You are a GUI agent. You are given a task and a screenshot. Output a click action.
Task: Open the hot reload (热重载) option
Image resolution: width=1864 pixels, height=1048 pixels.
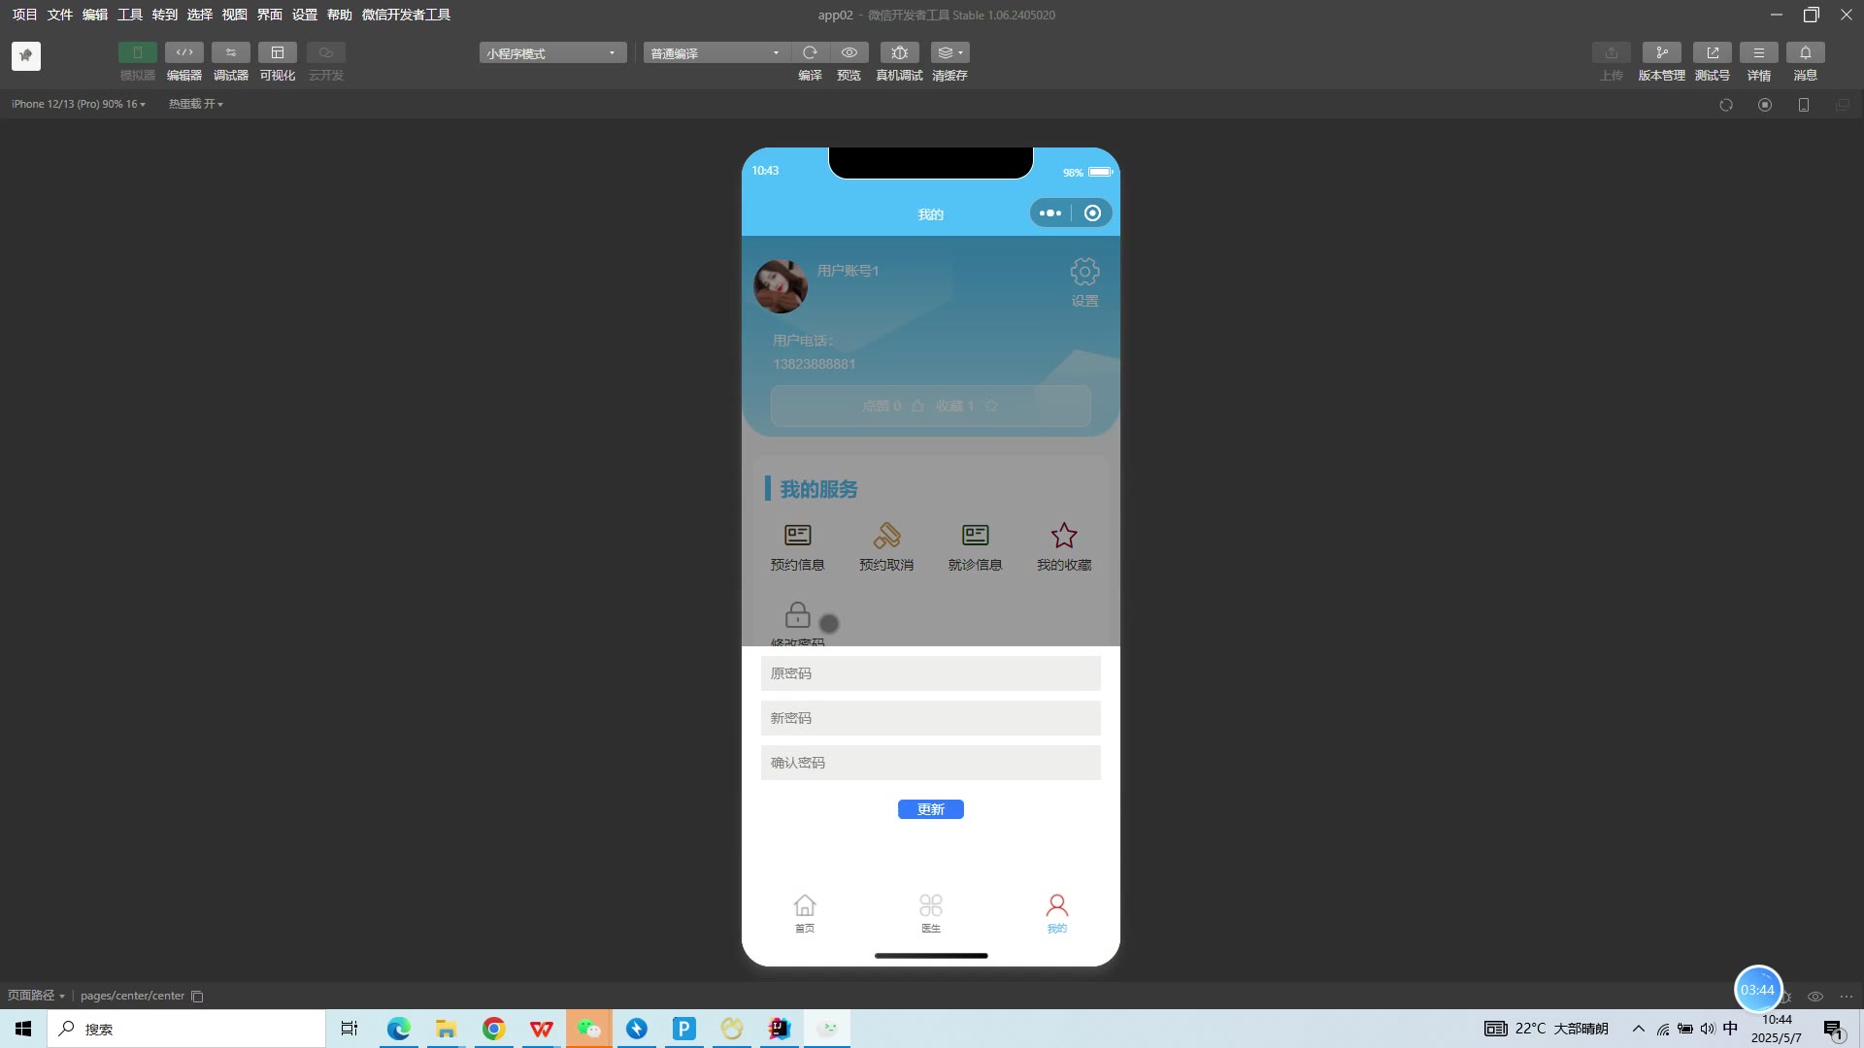pos(195,104)
